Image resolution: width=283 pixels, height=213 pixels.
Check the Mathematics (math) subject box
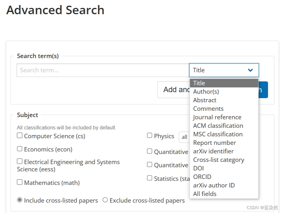[x=20, y=182]
